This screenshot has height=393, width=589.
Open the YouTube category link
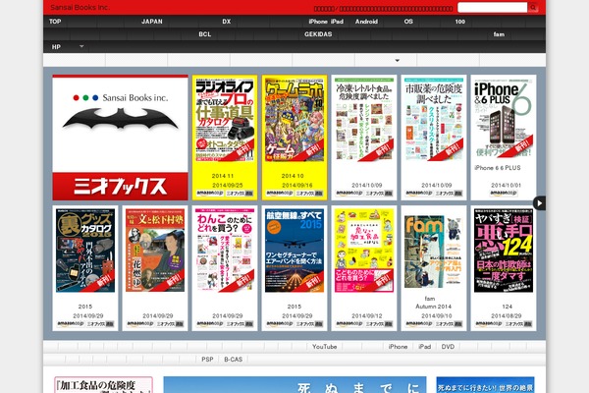point(324,347)
